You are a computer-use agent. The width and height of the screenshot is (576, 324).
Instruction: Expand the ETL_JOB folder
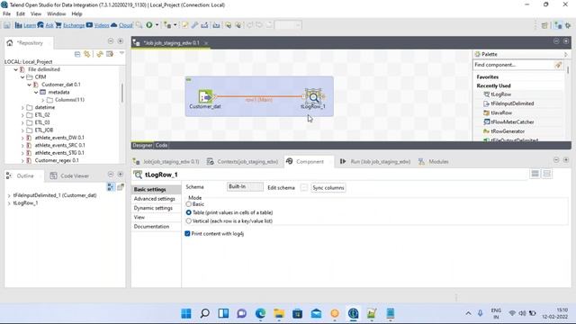22,130
